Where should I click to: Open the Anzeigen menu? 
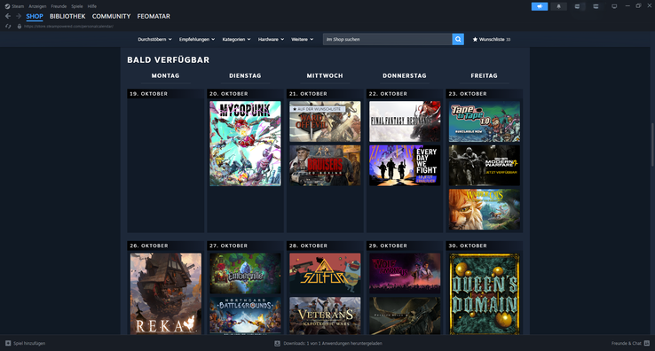click(x=37, y=6)
